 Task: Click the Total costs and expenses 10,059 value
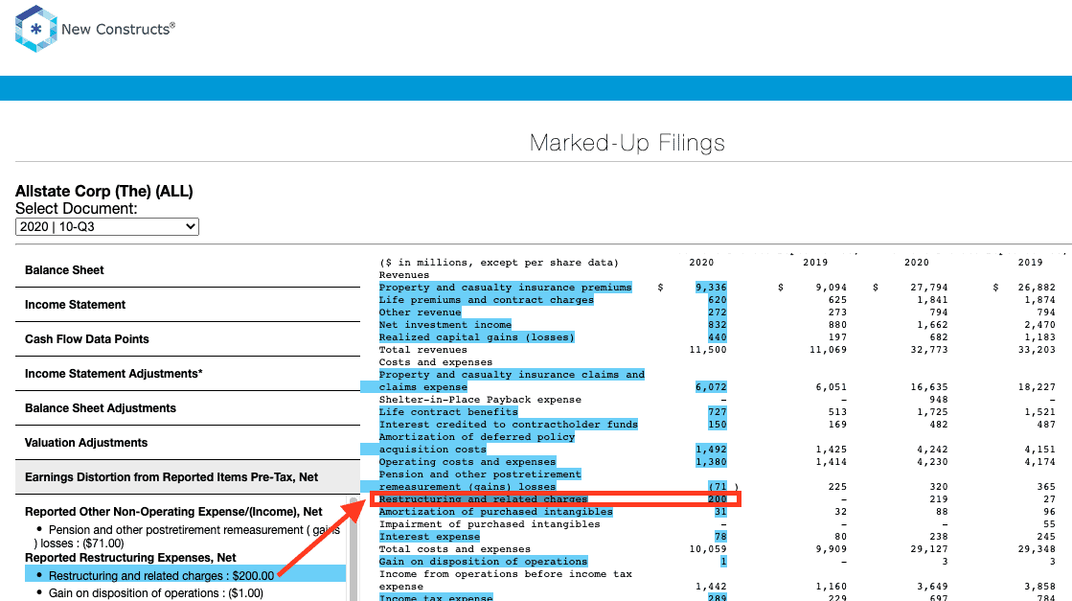pyautogui.click(x=708, y=549)
